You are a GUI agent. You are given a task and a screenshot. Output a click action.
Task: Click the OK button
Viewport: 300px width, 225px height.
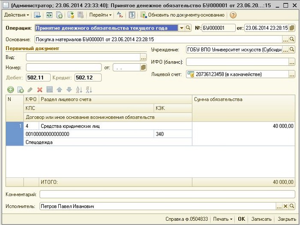pos(241,219)
